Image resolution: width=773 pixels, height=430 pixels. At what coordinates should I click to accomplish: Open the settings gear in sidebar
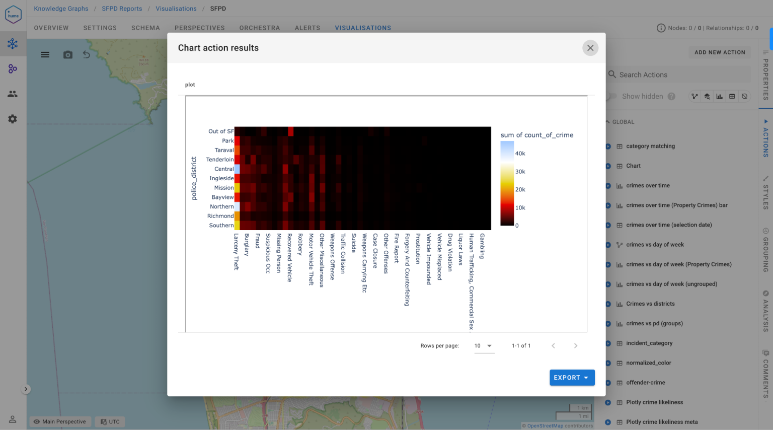[13, 119]
